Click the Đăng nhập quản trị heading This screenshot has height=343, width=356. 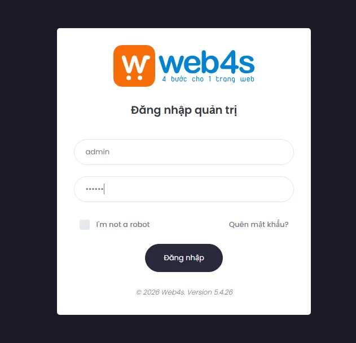tap(184, 110)
